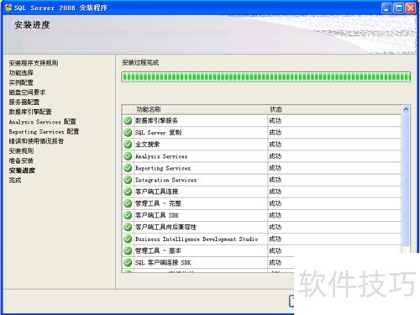
Task: Select the Analysis Services 配置 step
Action: pos(42,122)
